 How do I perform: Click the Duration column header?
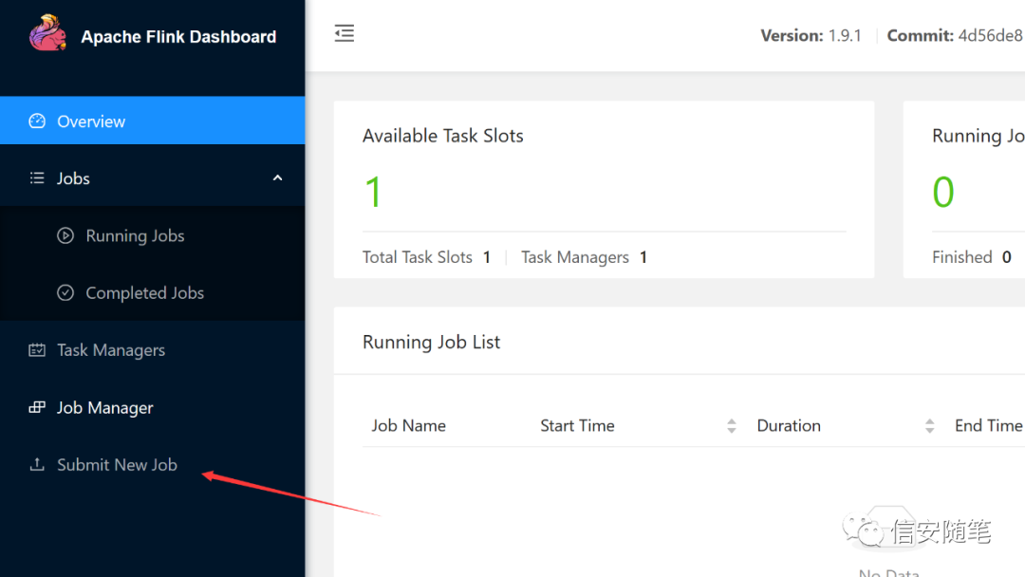(x=789, y=425)
